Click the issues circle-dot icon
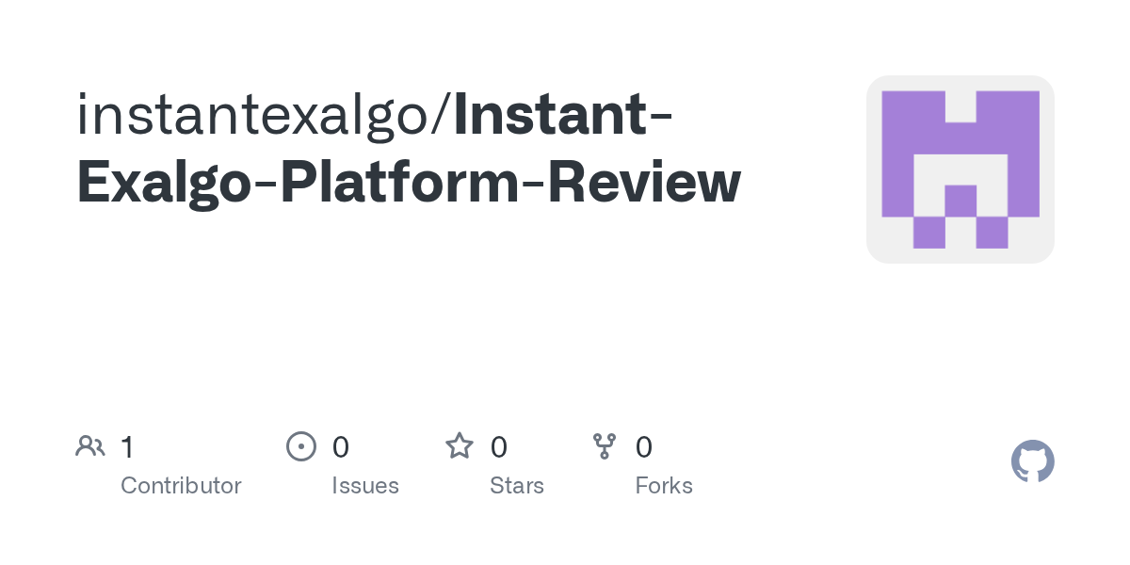This screenshot has width=1130, height=565. tap(300, 446)
